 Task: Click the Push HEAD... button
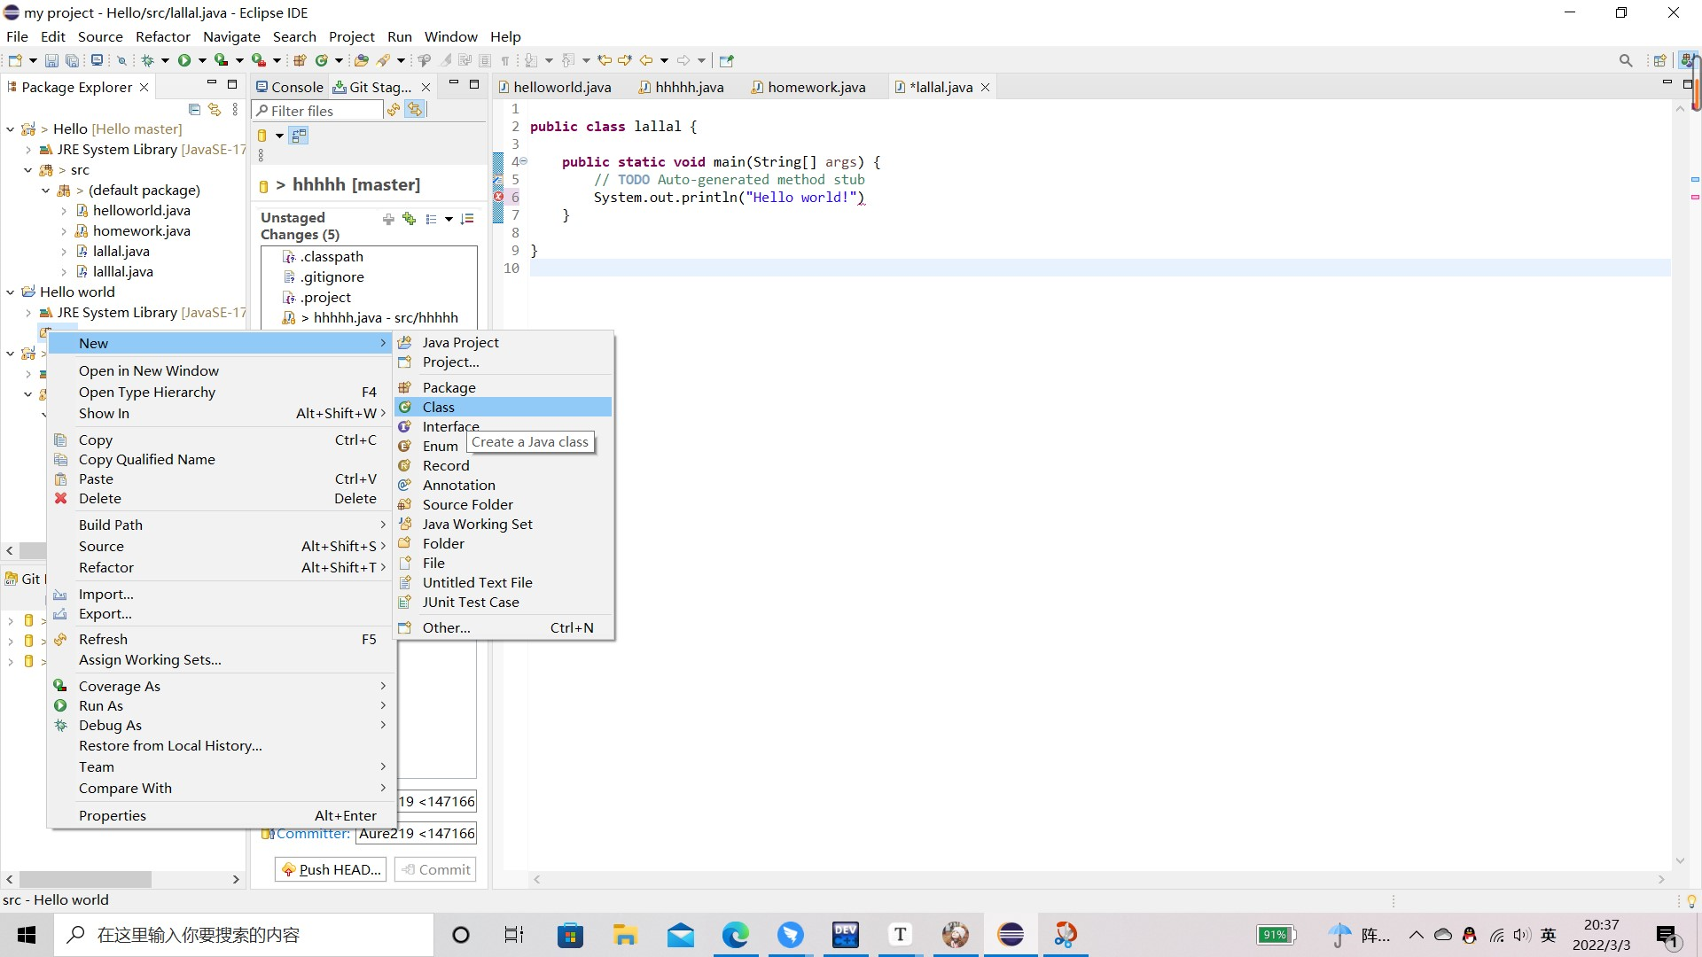click(x=332, y=869)
